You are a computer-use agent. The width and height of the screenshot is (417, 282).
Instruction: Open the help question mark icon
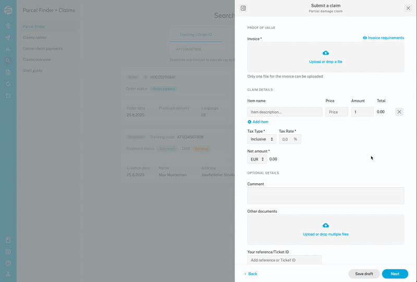pos(8,263)
